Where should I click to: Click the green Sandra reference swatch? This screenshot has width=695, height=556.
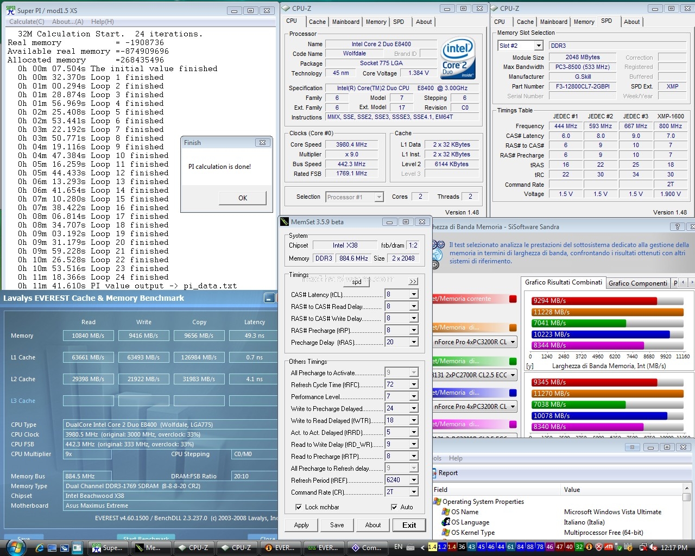[513, 361]
